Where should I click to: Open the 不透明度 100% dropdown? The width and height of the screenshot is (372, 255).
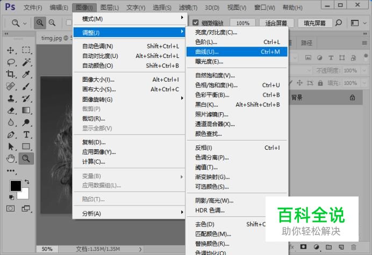point(364,70)
